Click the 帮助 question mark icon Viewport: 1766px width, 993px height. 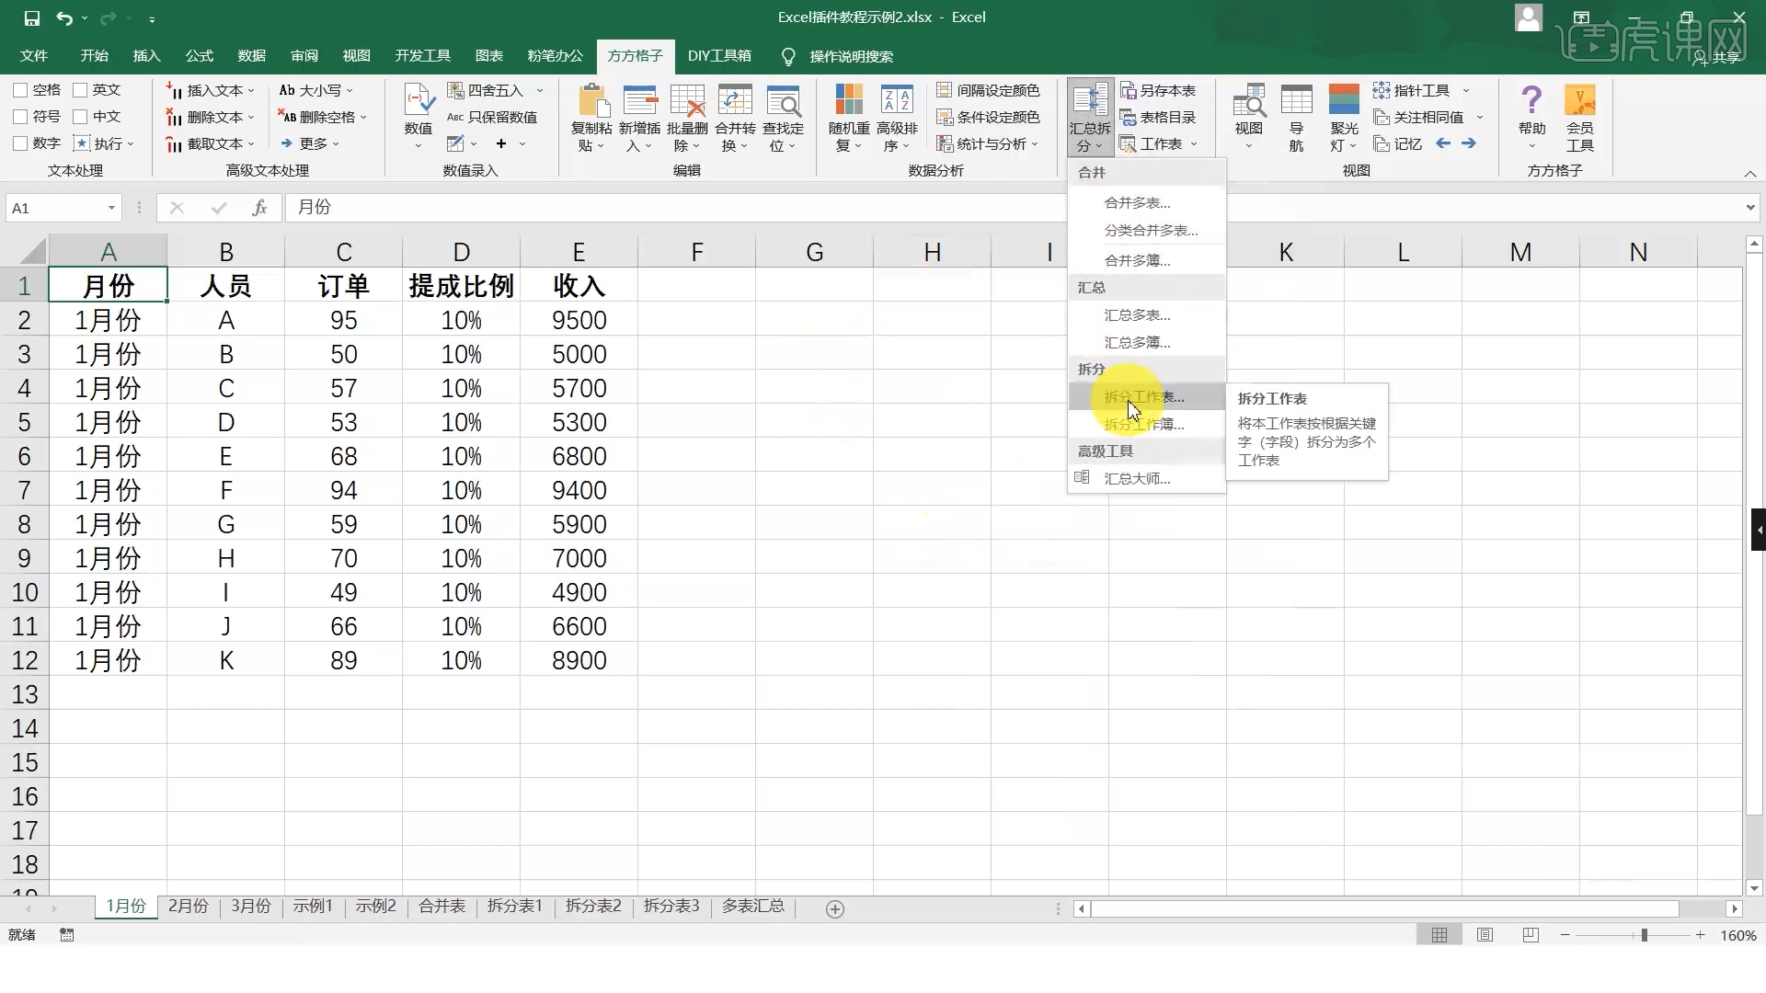(1531, 99)
